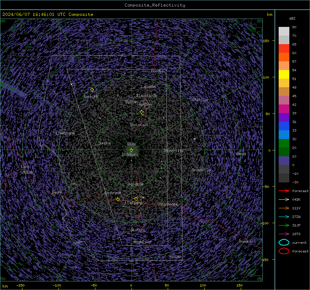This screenshot has width=310, height=290.
Task: Select the magenta 42 dBZ color swatch
Action: (x=284, y=109)
